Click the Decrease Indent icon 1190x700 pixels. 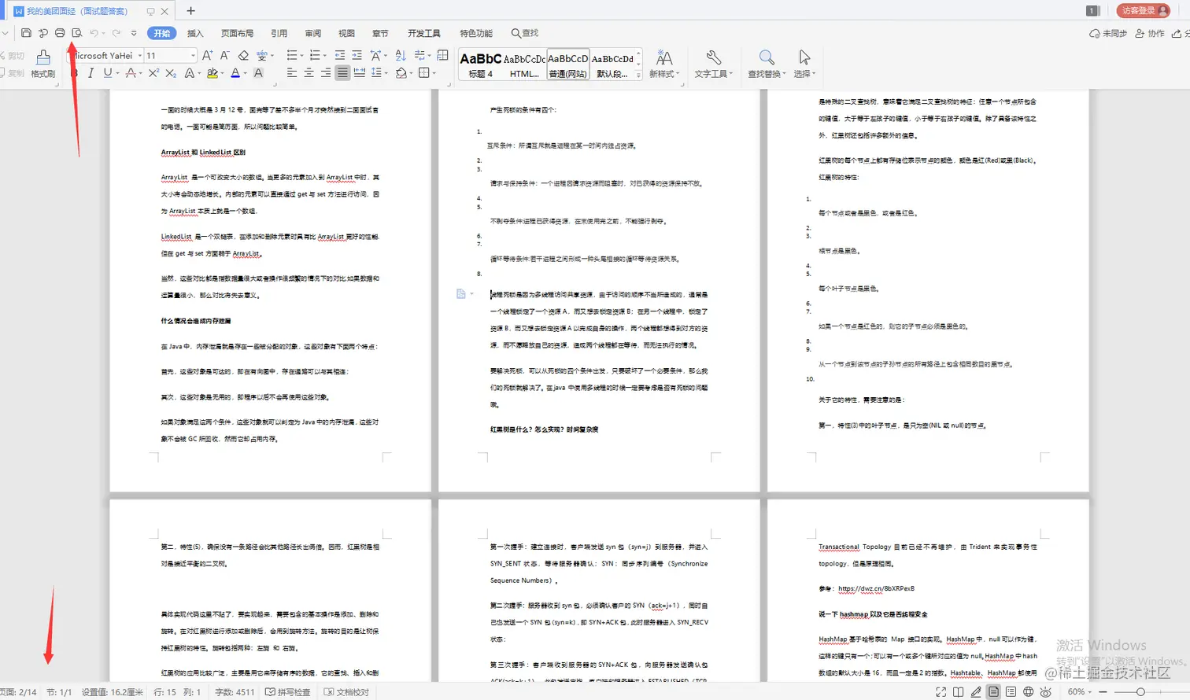coord(339,55)
